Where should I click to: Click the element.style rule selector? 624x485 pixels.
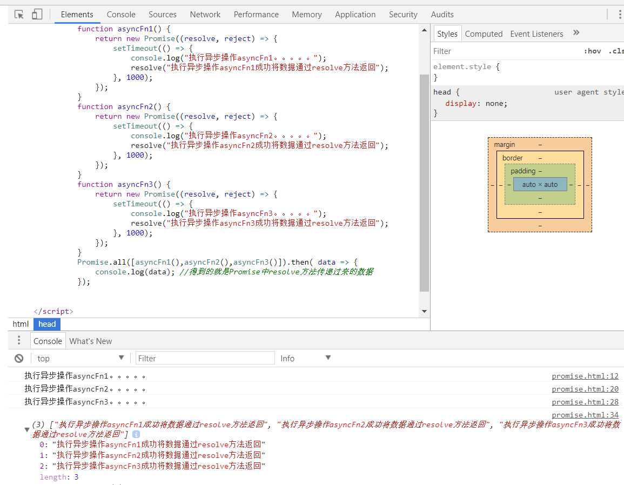462,67
